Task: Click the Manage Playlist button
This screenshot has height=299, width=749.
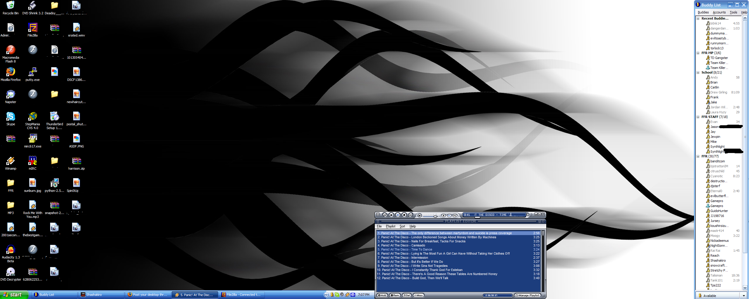Action: point(527,295)
